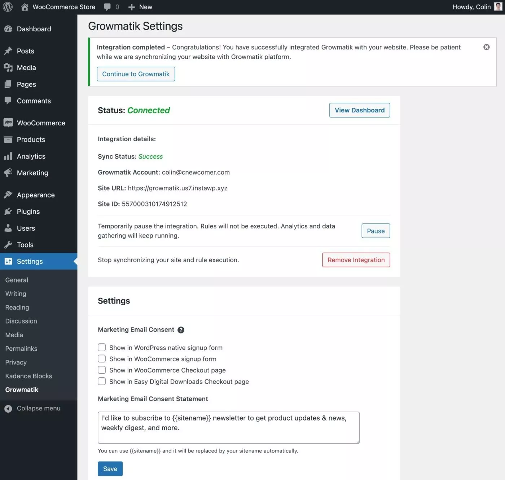
Task: Tick Show in WooCommerce Checkout page
Action: point(102,370)
